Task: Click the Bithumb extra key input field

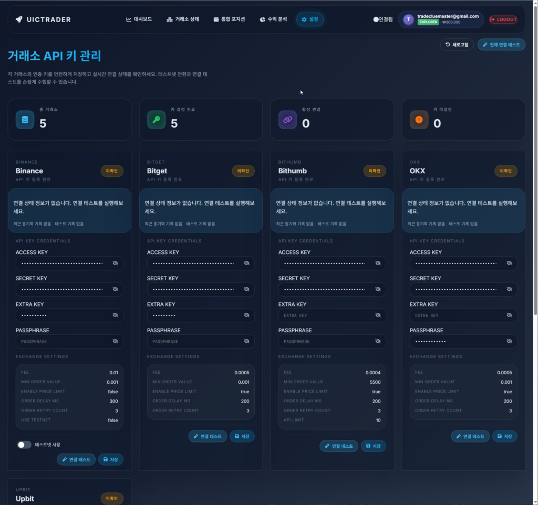Action: (x=326, y=315)
